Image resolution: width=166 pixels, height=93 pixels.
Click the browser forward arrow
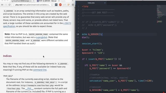click(x=6, y=5)
